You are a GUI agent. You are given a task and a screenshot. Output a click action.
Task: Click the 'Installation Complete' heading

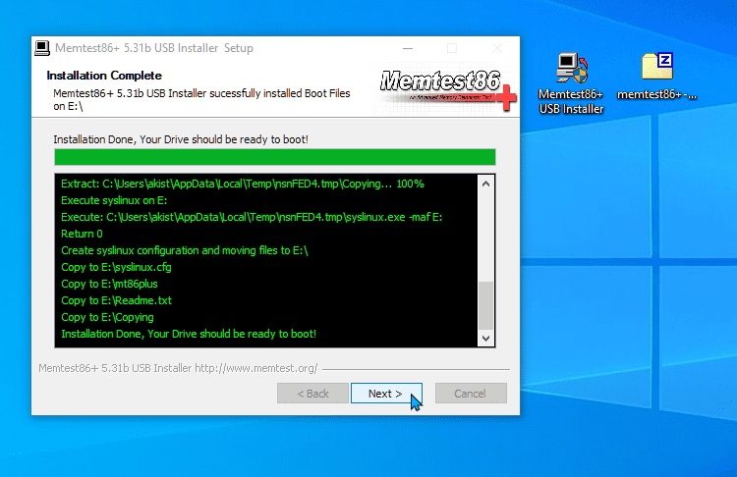104,76
